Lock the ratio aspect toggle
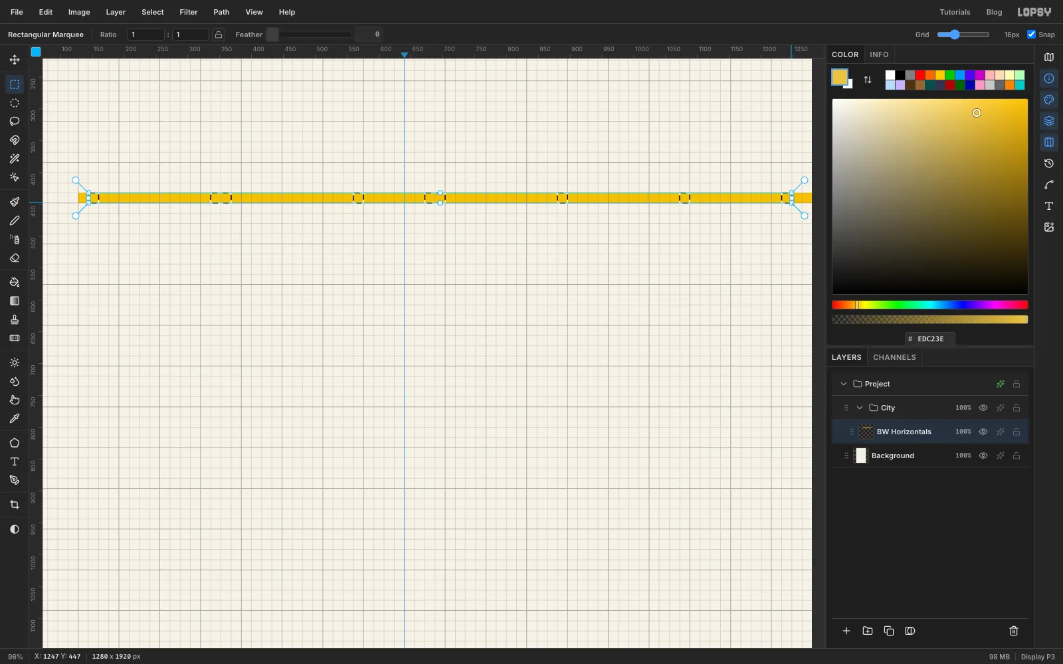The height and width of the screenshot is (664, 1063). pyautogui.click(x=219, y=35)
